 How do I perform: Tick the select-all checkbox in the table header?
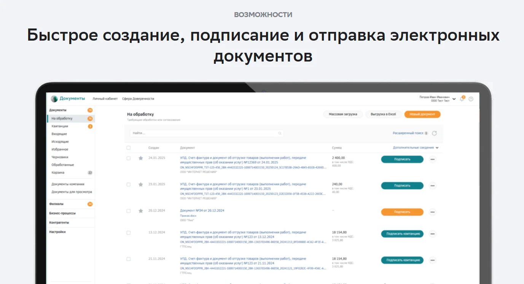click(128, 148)
